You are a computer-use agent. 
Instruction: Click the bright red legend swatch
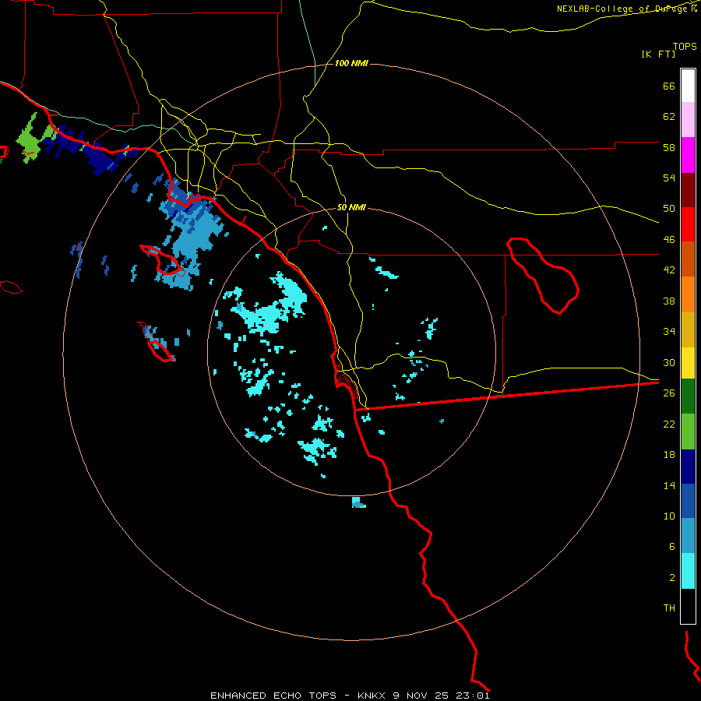(688, 224)
